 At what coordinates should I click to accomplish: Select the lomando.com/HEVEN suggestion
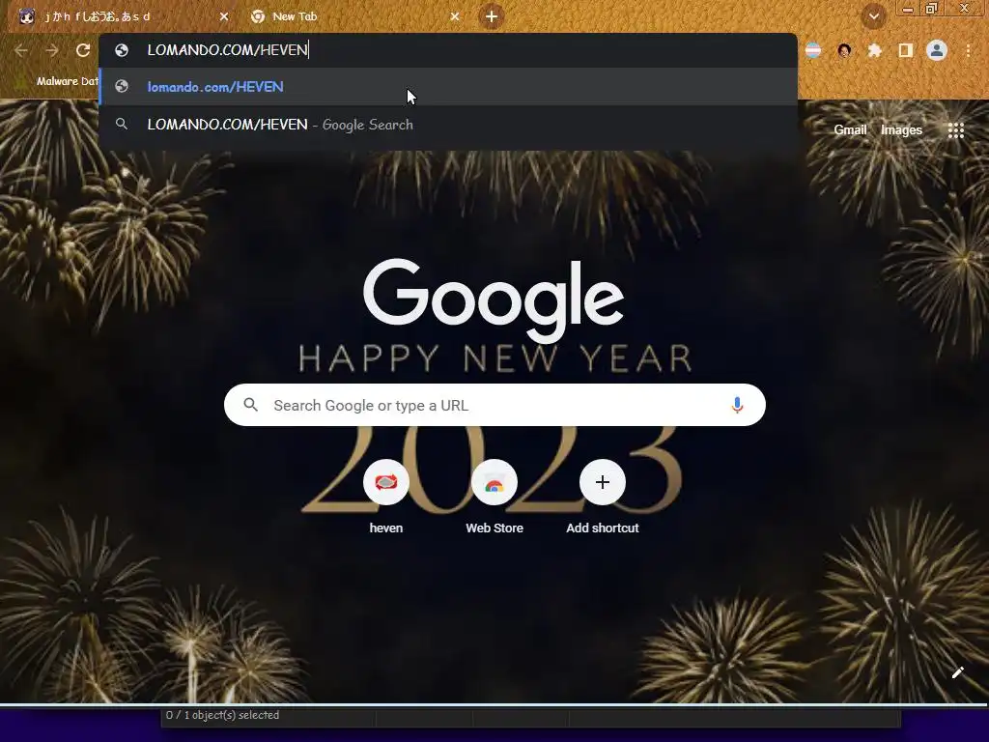click(x=448, y=86)
